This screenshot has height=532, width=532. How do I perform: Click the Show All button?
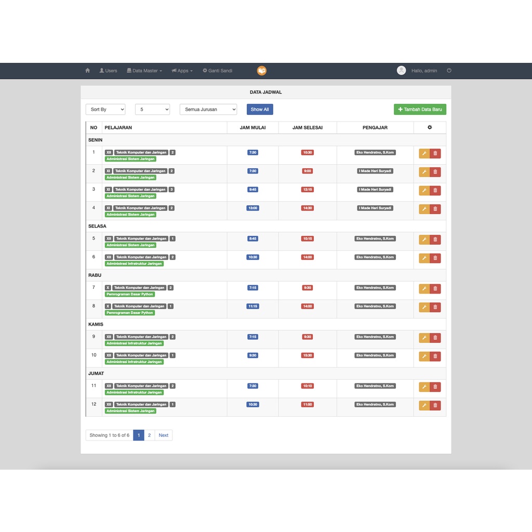(x=260, y=109)
